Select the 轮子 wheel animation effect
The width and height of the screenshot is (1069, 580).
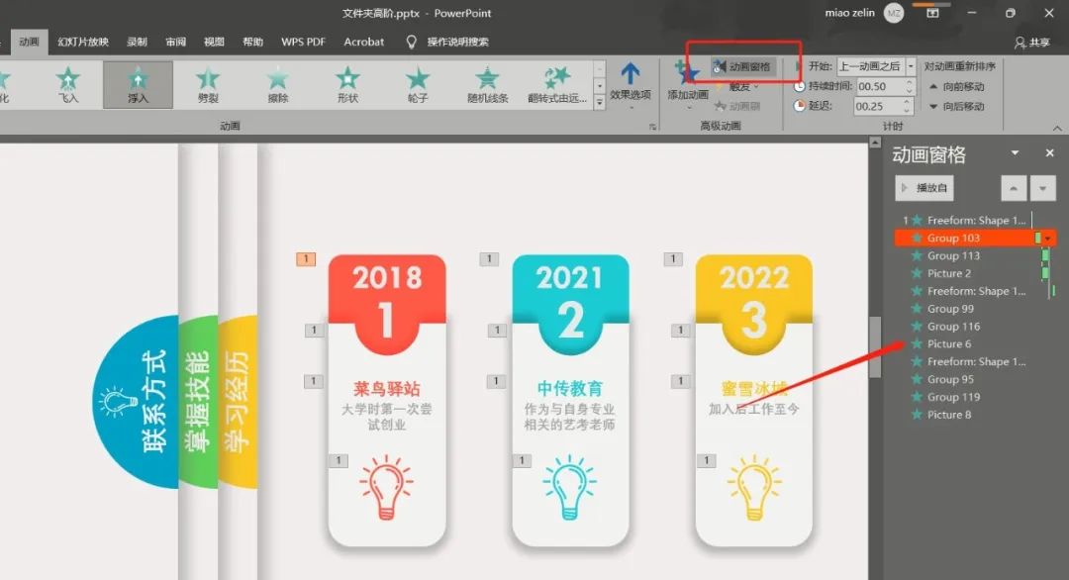coord(418,84)
